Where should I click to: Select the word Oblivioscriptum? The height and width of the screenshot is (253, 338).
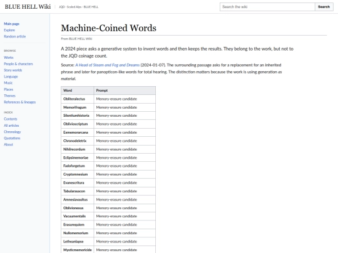coord(76,124)
